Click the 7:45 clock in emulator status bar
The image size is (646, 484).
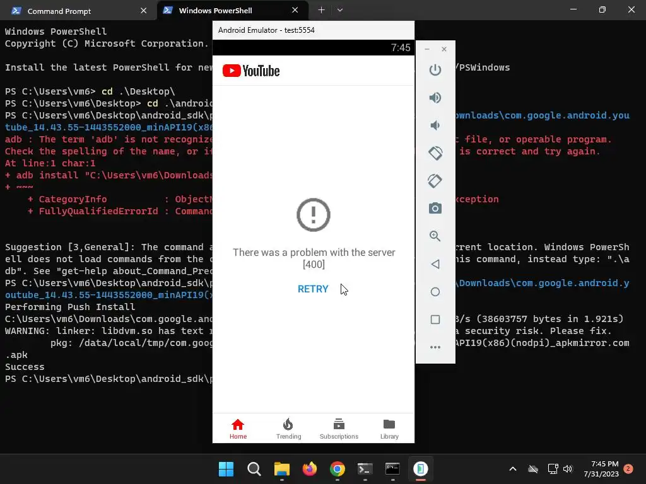tap(401, 48)
